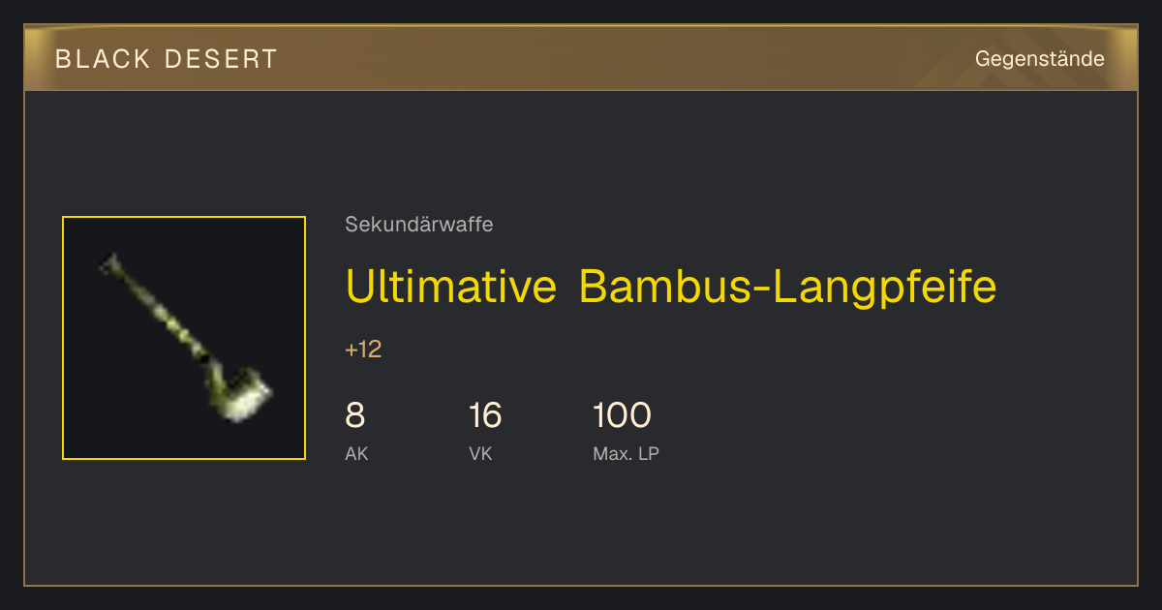
Task: Click the pipe mouthpiece tip in the image
Action: pyautogui.click(x=109, y=261)
